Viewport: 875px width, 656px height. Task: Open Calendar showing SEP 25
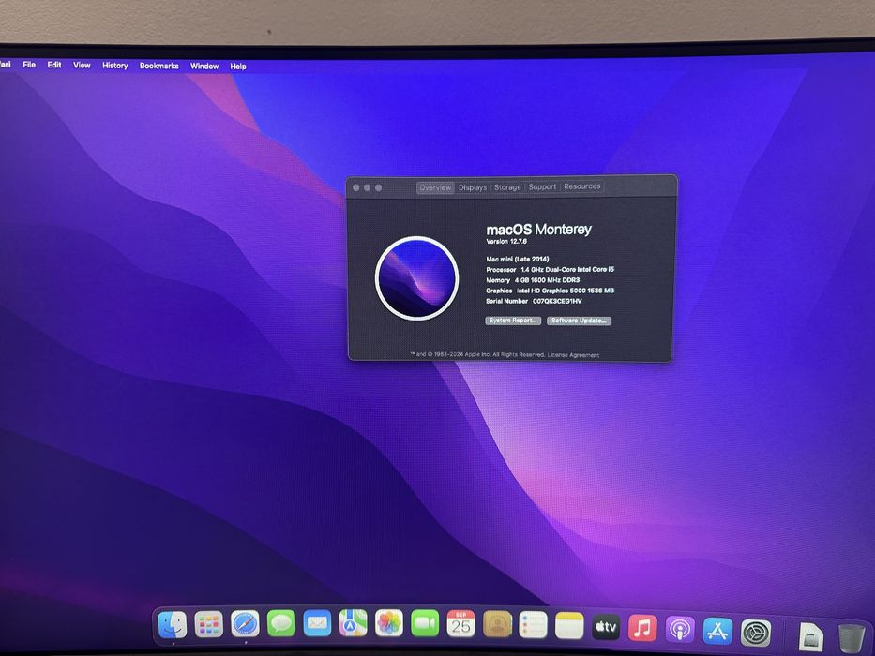(460, 623)
